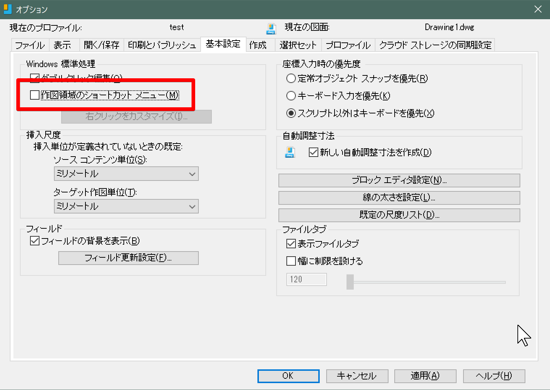Click the 適用 button
This screenshot has width=550, height=390.
pyautogui.click(x=425, y=376)
